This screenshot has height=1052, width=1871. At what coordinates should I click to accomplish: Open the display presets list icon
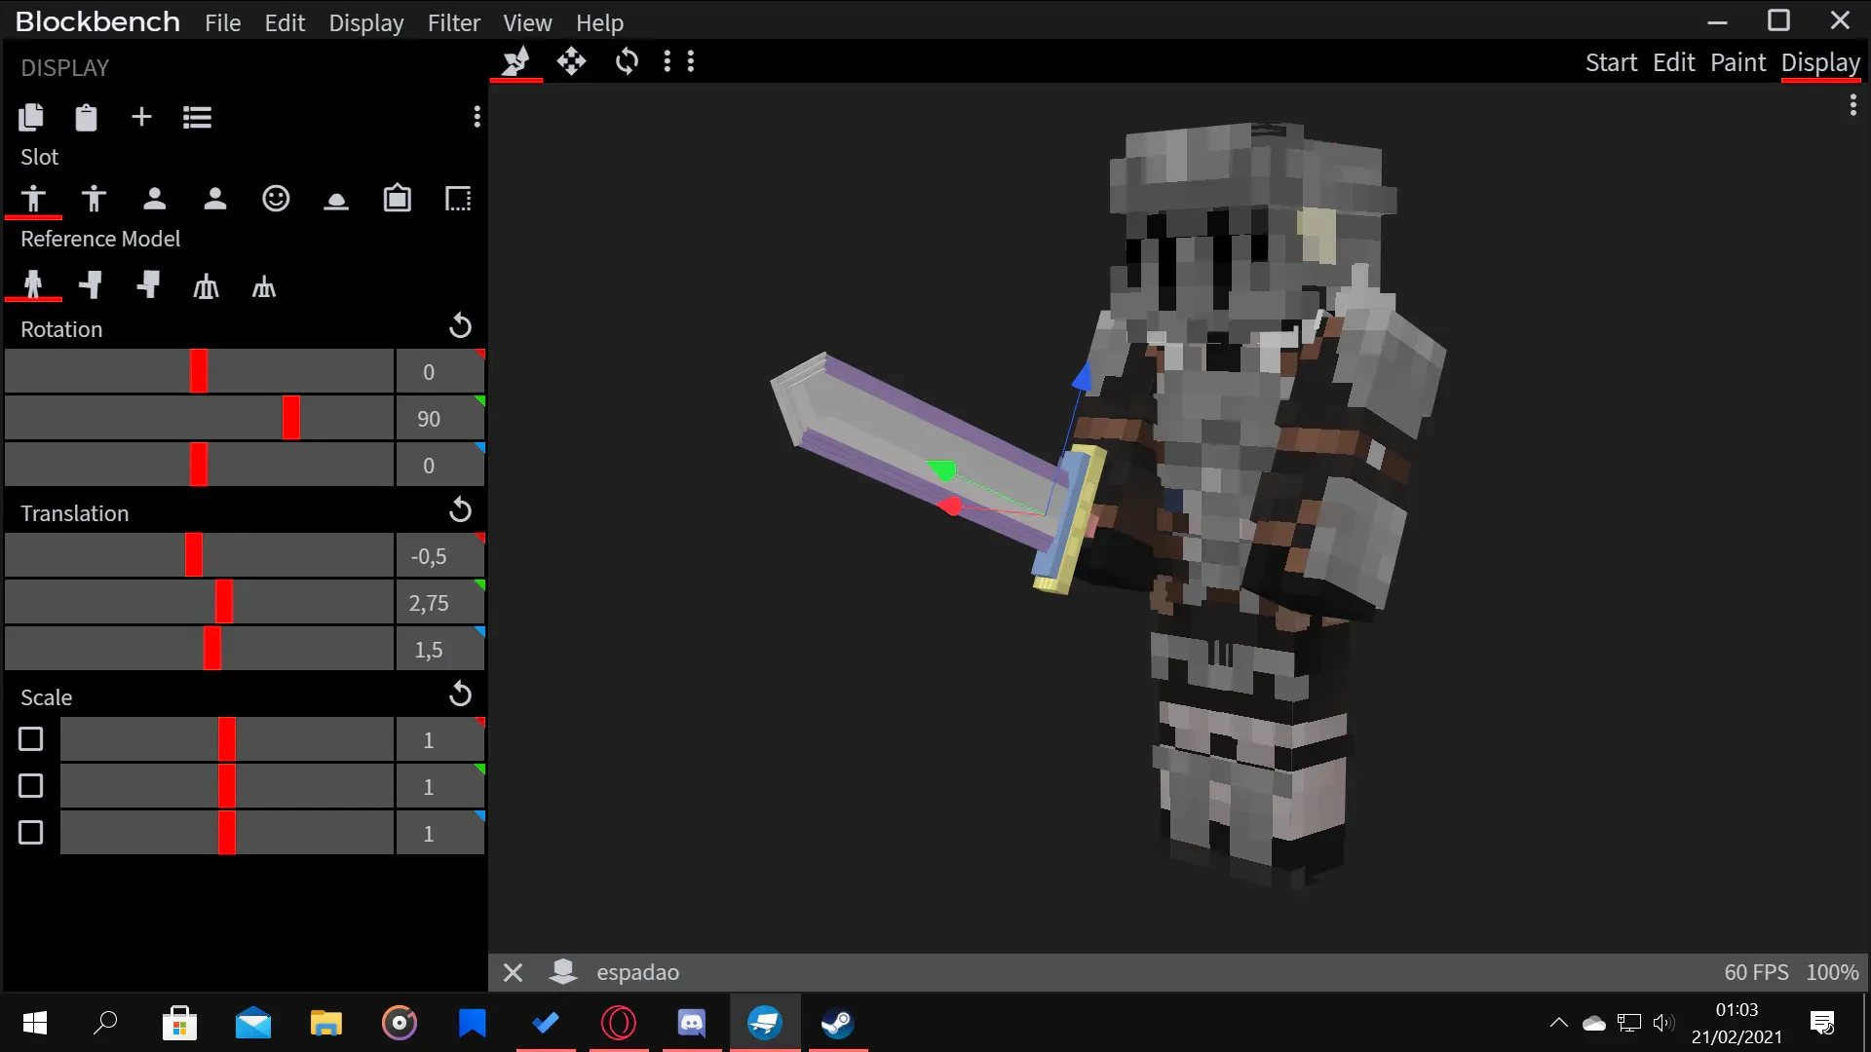pyautogui.click(x=197, y=118)
